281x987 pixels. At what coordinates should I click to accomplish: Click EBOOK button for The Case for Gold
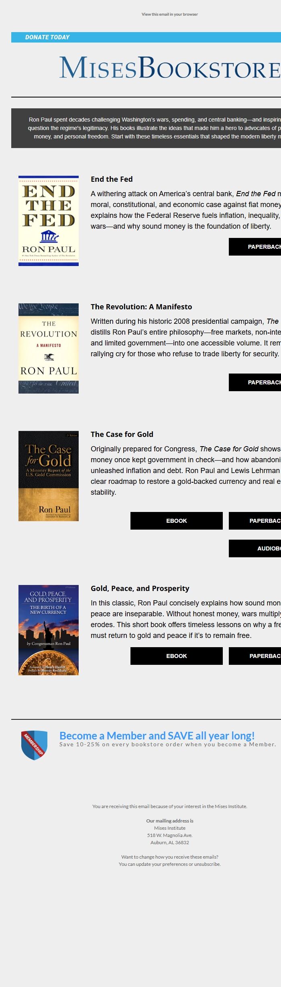tap(177, 521)
